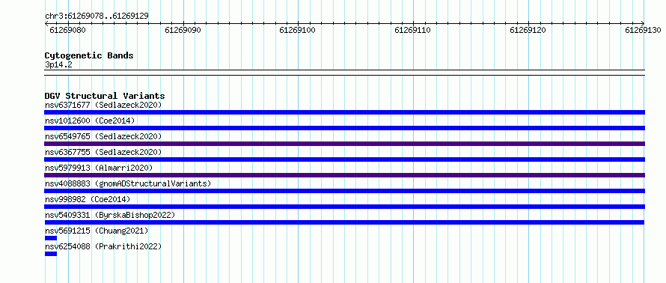Open nsv4088883 (gnomADStructuralVariants) label

(x=128, y=183)
